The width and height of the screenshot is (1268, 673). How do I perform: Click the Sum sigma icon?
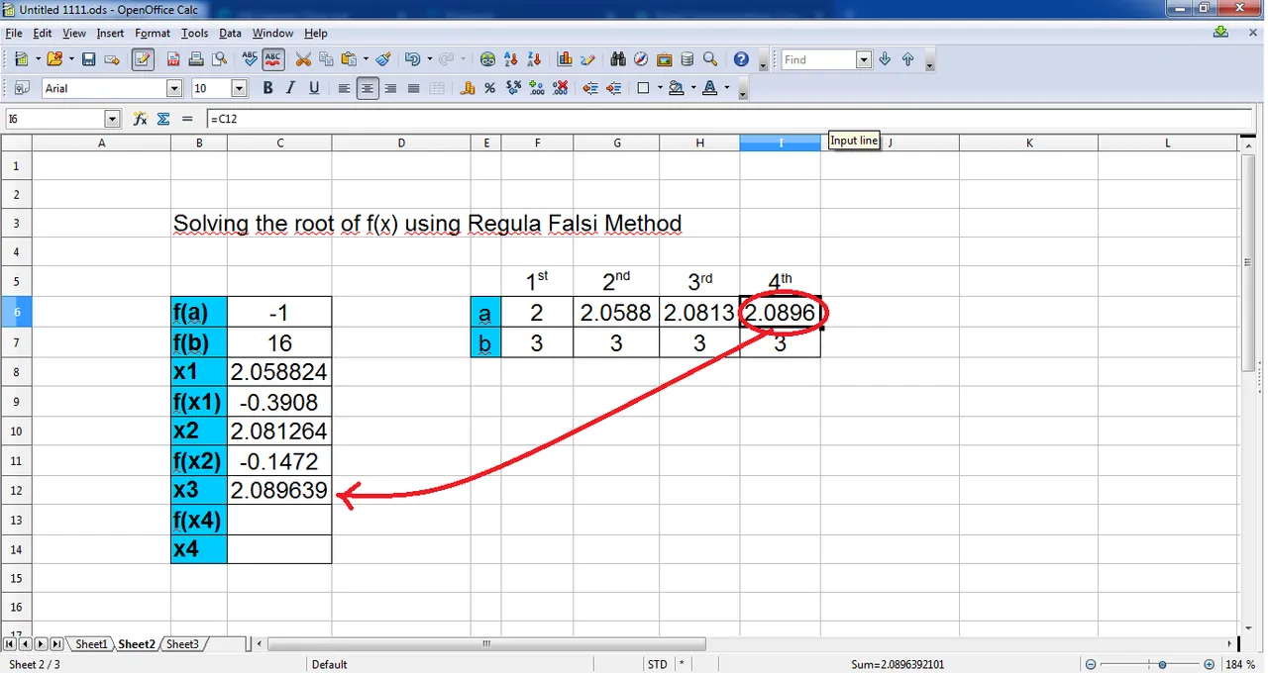(x=163, y=119)
